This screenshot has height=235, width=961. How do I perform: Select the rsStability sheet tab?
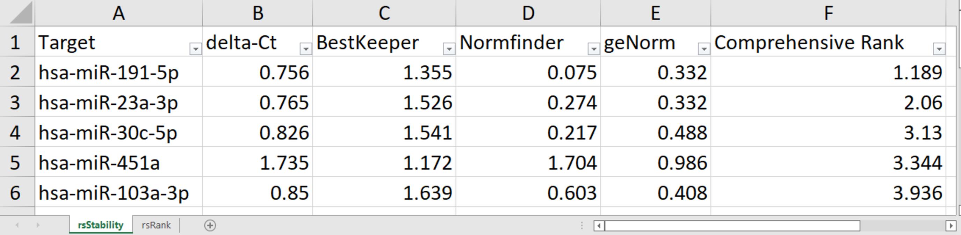click(100, 225)
